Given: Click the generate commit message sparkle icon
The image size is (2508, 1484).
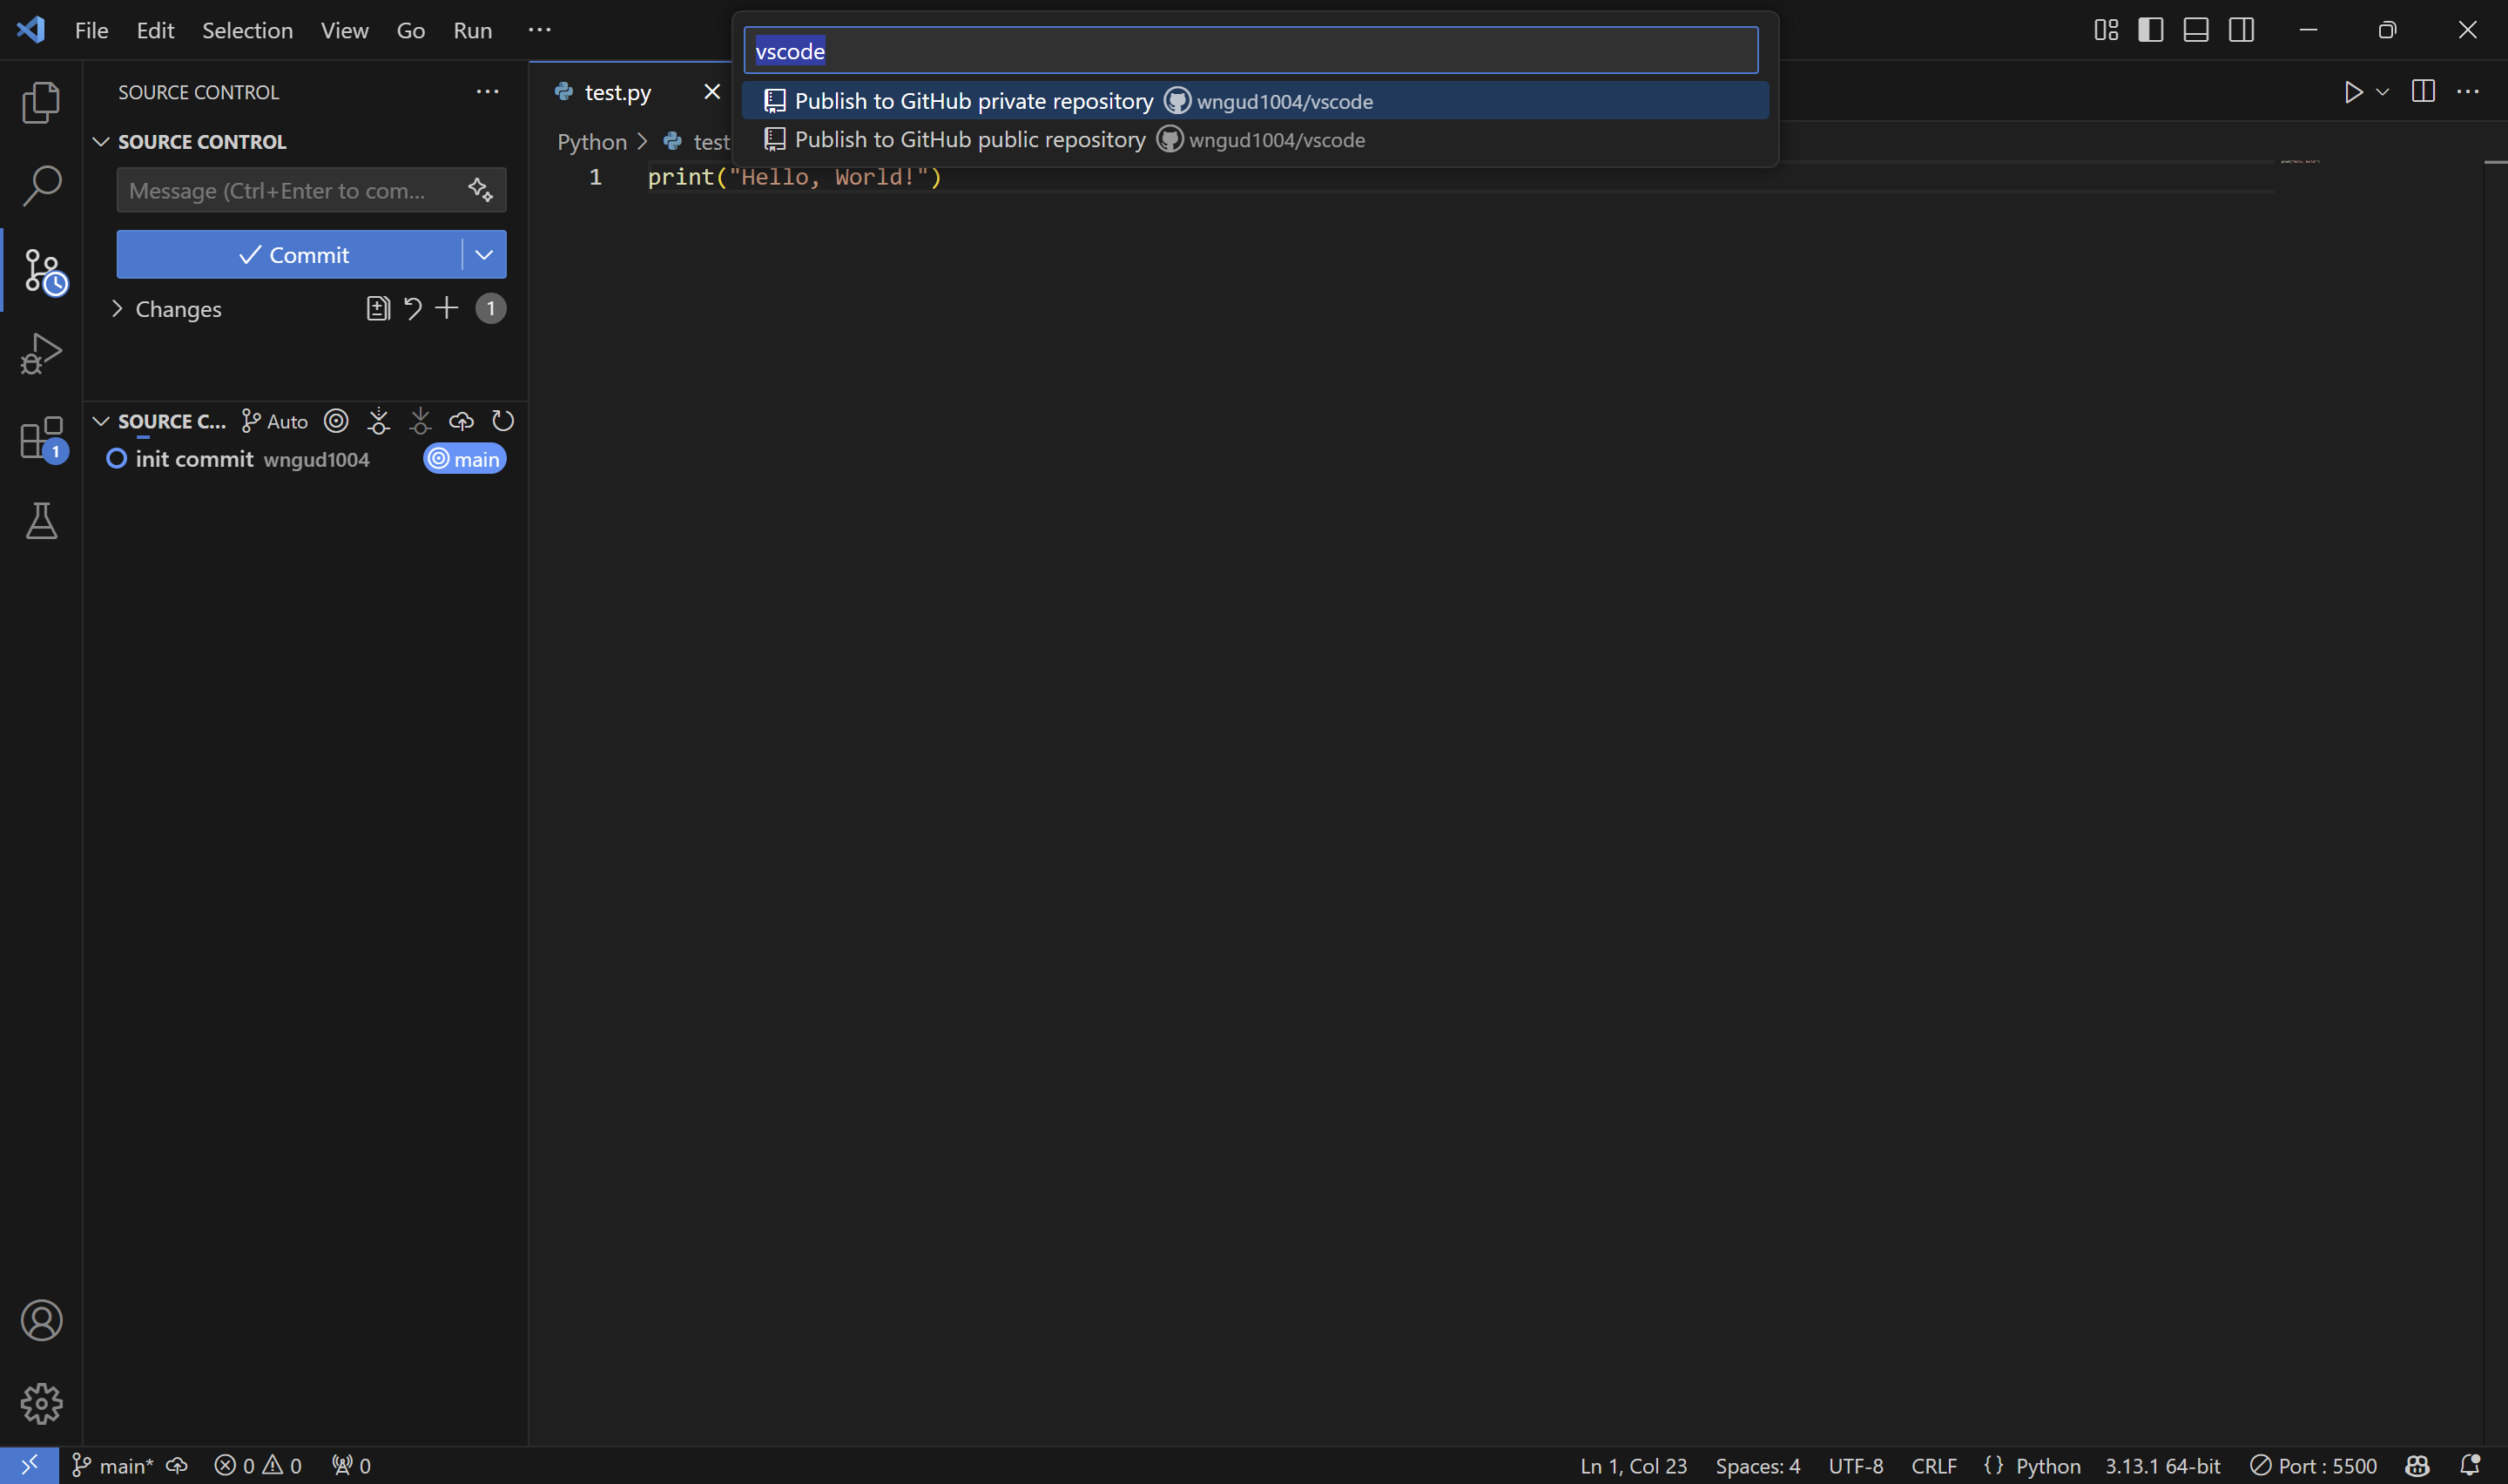Looking at the screenshot, I should click(x=480, y=190).
